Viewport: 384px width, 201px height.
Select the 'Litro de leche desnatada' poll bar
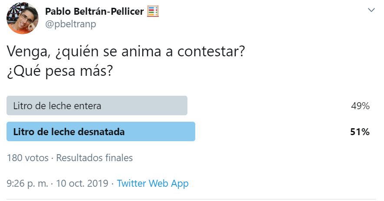pyautogui.click(x=101, y=132)
